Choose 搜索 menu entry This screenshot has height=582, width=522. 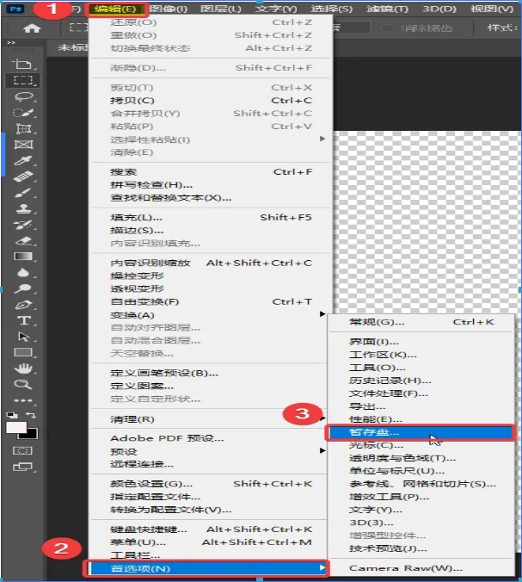click(211, 172)
